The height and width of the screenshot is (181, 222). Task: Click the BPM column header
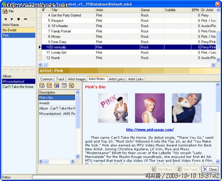coord(196,10)
